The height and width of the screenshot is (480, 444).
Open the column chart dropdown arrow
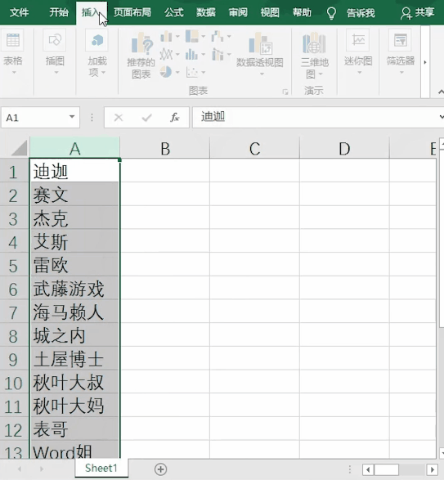[177, 37]
